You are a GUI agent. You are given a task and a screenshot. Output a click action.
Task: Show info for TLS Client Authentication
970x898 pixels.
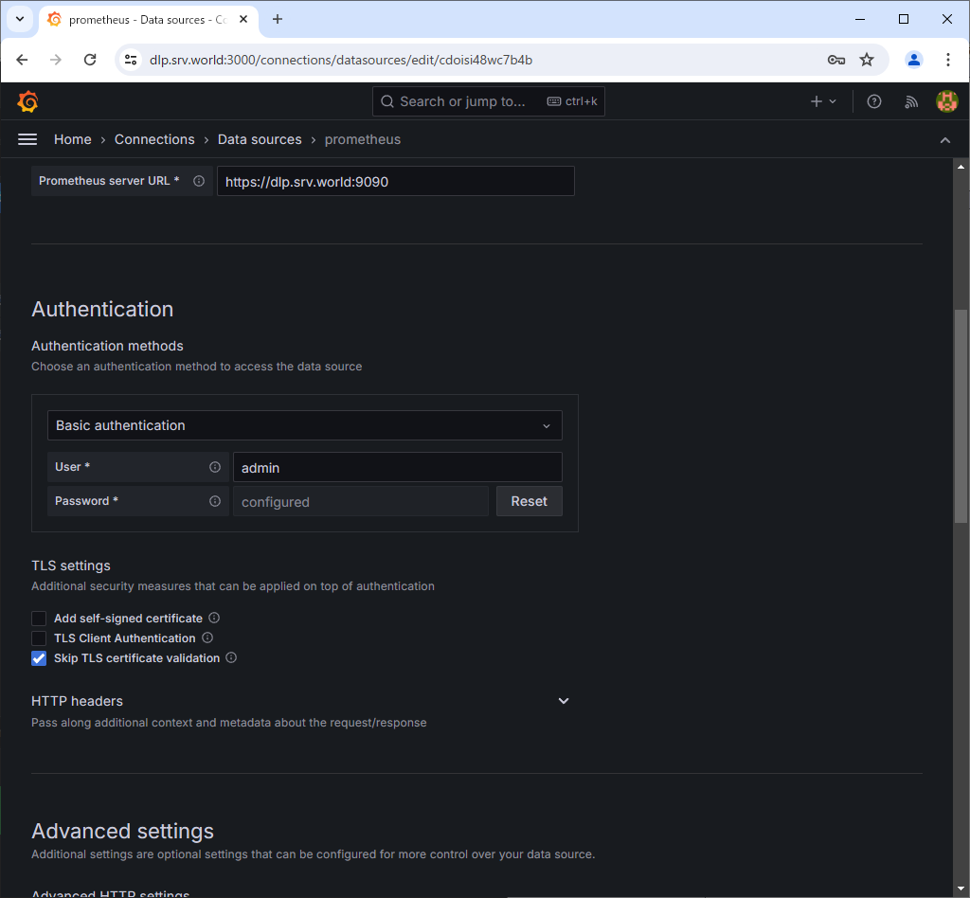pos(207,638)
